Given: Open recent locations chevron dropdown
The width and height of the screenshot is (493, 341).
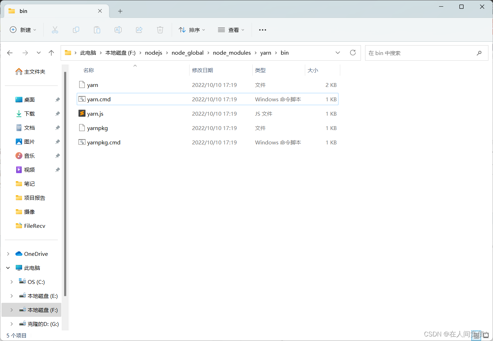Looking at the screenshot, I should point(39,53).
